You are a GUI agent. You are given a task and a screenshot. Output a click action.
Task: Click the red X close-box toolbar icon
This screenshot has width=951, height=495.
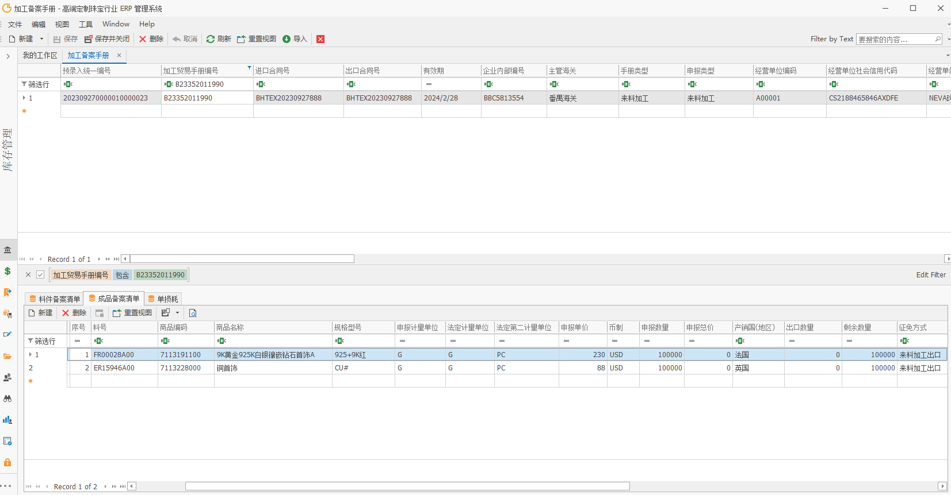pyautogui.click(x=320, y=39)
